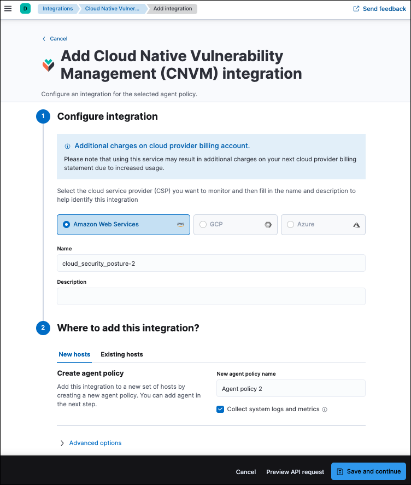Click the Cancel link above the title

point(55,38)
